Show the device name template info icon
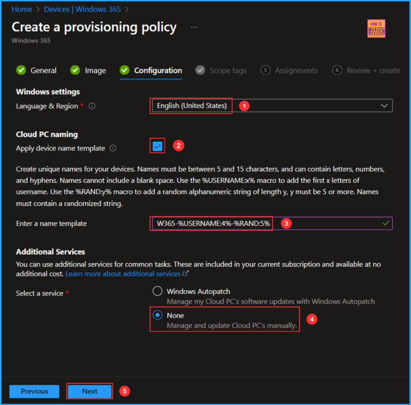 (x=113, y=149)
